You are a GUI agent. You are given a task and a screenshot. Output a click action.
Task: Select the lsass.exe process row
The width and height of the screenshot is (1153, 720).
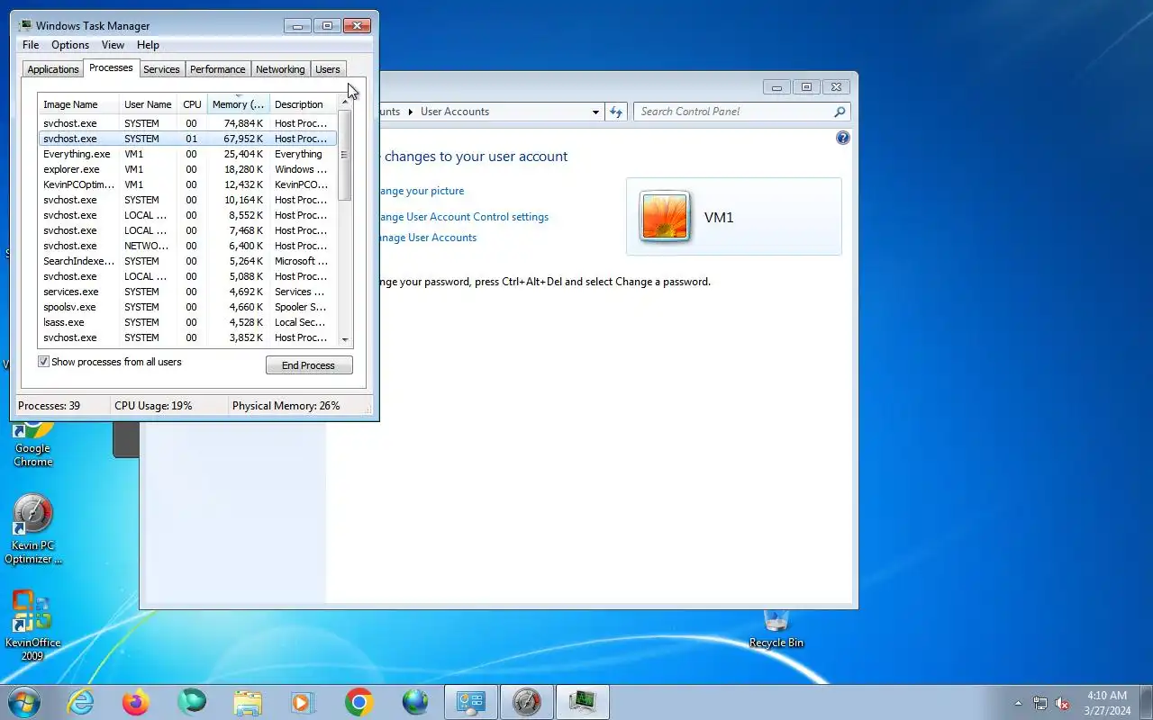pyautogui.click(x=187, y=322)
